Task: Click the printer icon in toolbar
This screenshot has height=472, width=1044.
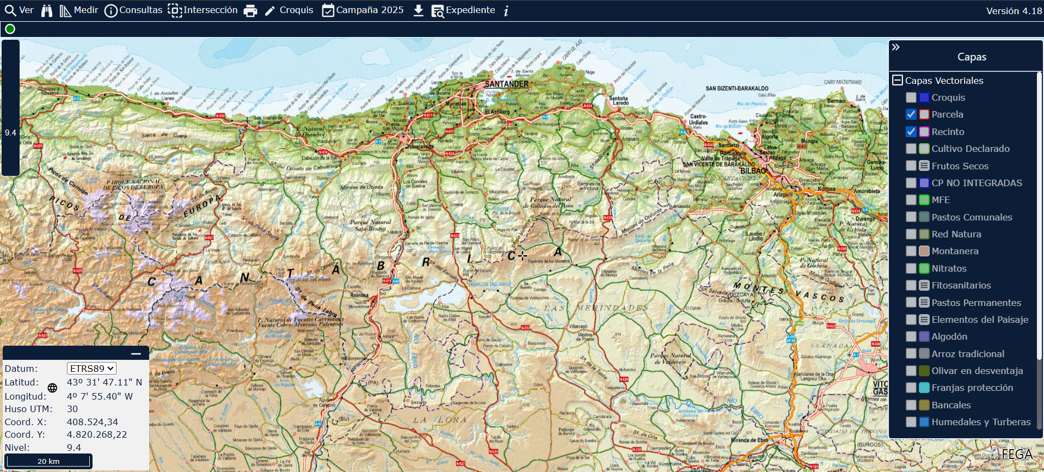Action: tap(250, 10)
